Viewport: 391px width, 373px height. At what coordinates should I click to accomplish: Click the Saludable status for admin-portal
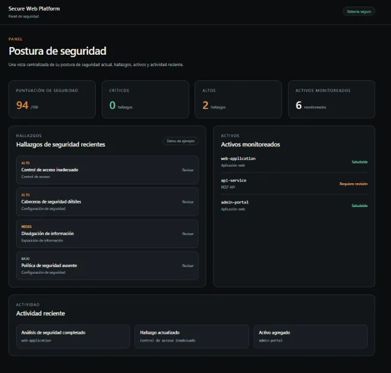359,206
